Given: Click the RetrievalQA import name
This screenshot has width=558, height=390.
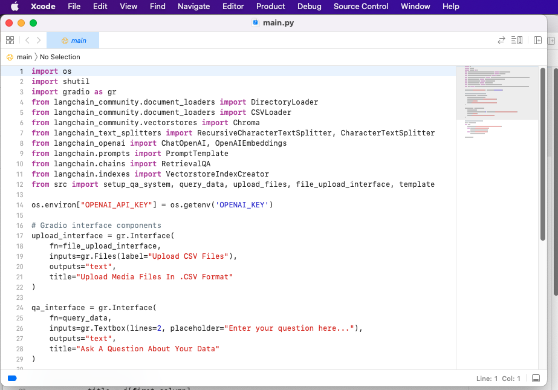Looking at the screenshot, I should tap(186, 164).
